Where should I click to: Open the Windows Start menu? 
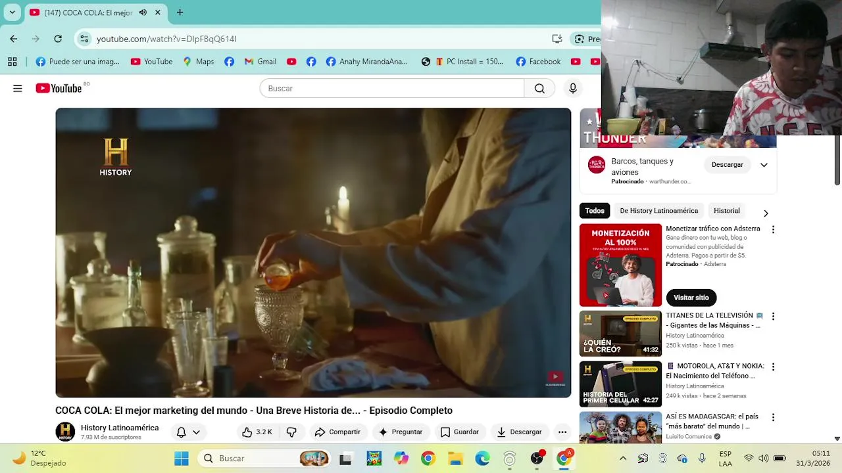tap(182, 459)
